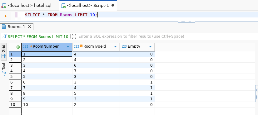
Task: Click the panel toggle arrows at right edge
Action: (257, 93)
